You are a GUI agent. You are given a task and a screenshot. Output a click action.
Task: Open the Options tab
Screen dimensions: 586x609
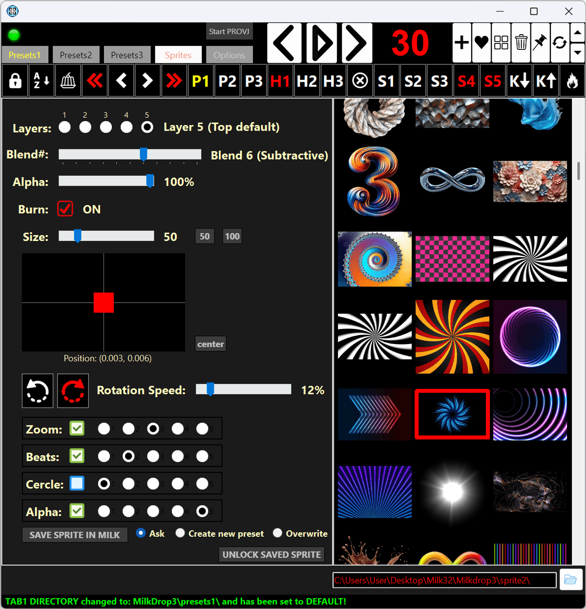pos(229,55)
